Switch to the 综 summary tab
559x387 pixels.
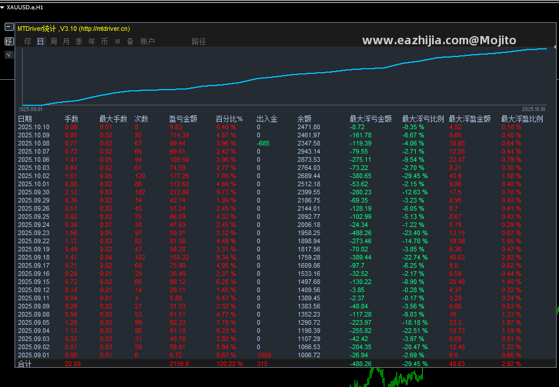(27, 41)
